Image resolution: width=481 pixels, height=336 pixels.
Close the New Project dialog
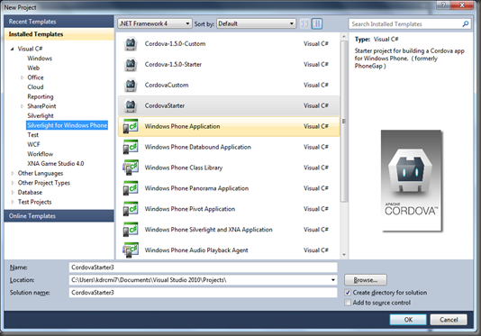(x=462, y=5)
